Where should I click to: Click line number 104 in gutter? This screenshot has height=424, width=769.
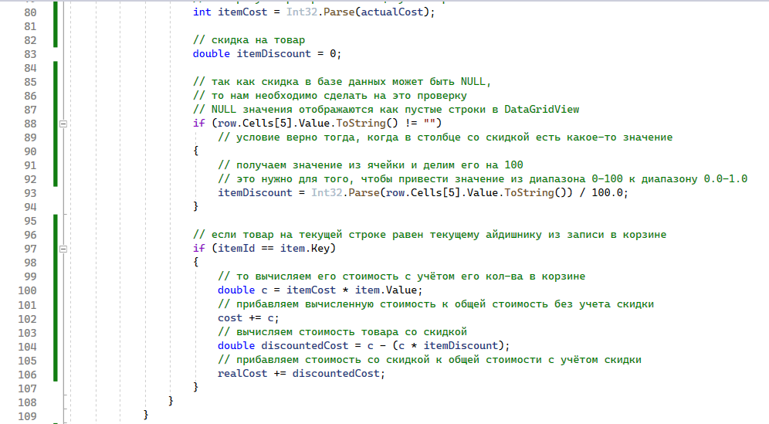(28, 347)
